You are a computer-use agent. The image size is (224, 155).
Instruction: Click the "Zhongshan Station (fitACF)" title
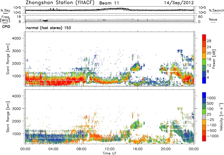[60, 3]
